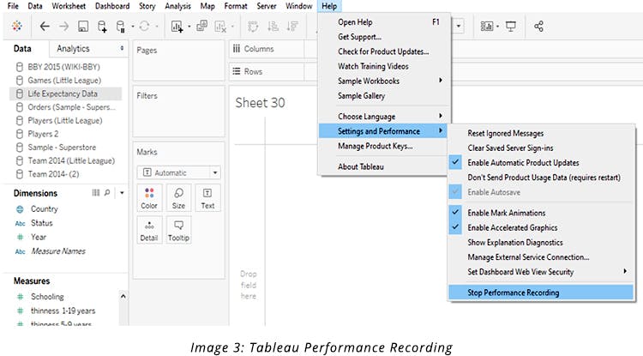Open the Dimensions pane dropdown arrow
This screenshot has width=643, height=356.
[122, 193]
